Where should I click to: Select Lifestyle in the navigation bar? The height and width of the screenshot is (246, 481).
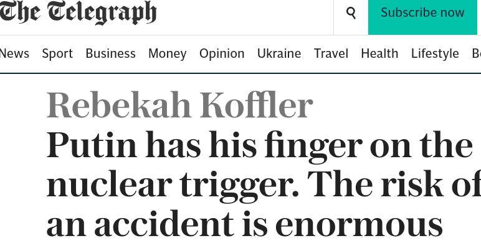(x=435, y=54)
